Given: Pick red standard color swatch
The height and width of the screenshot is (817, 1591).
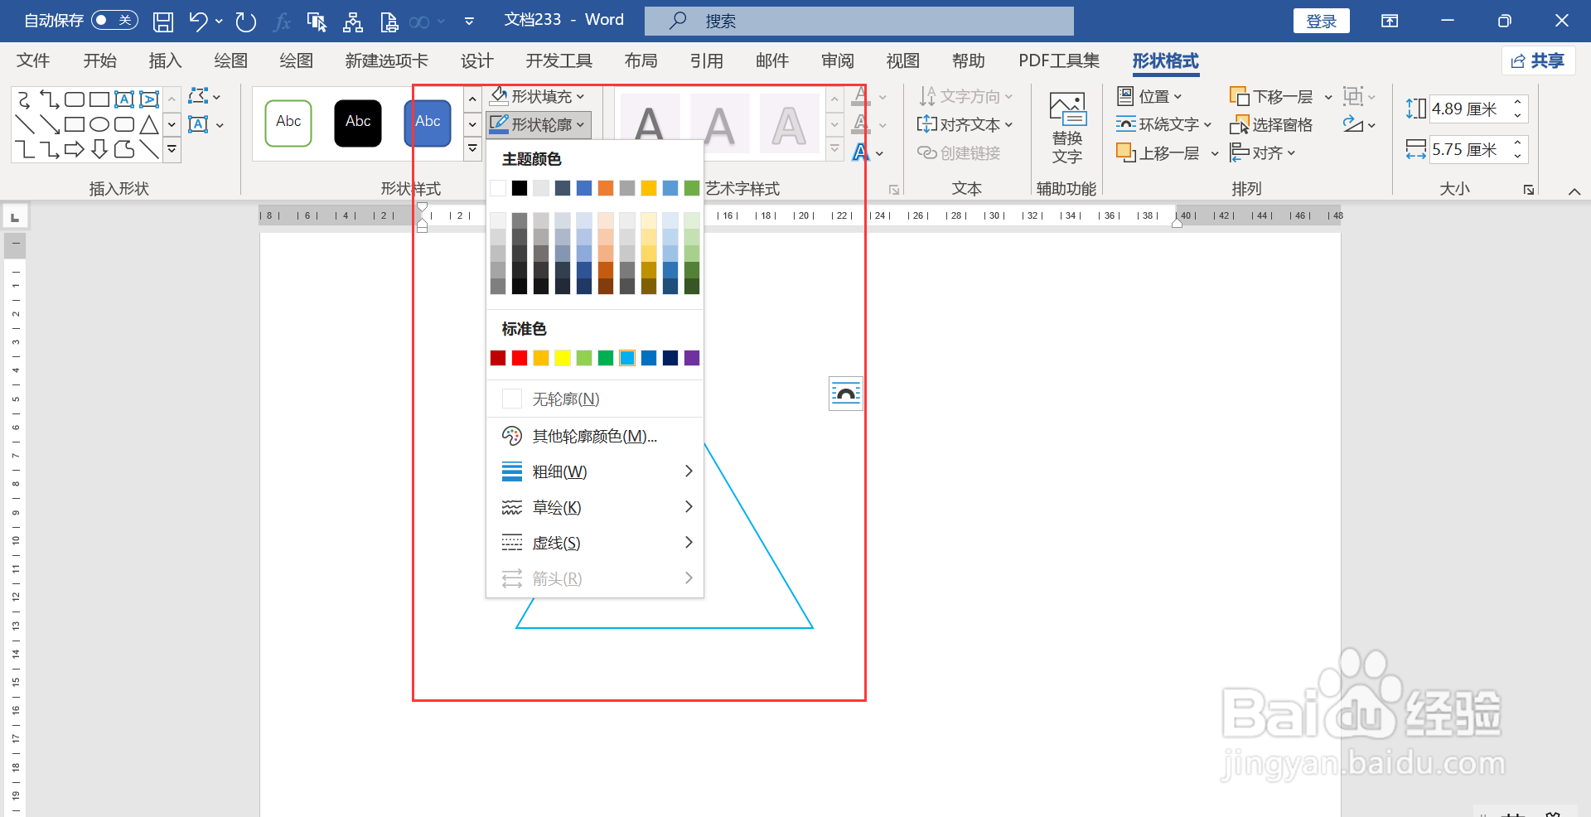Looking at the screenshot, I should 520,358.
